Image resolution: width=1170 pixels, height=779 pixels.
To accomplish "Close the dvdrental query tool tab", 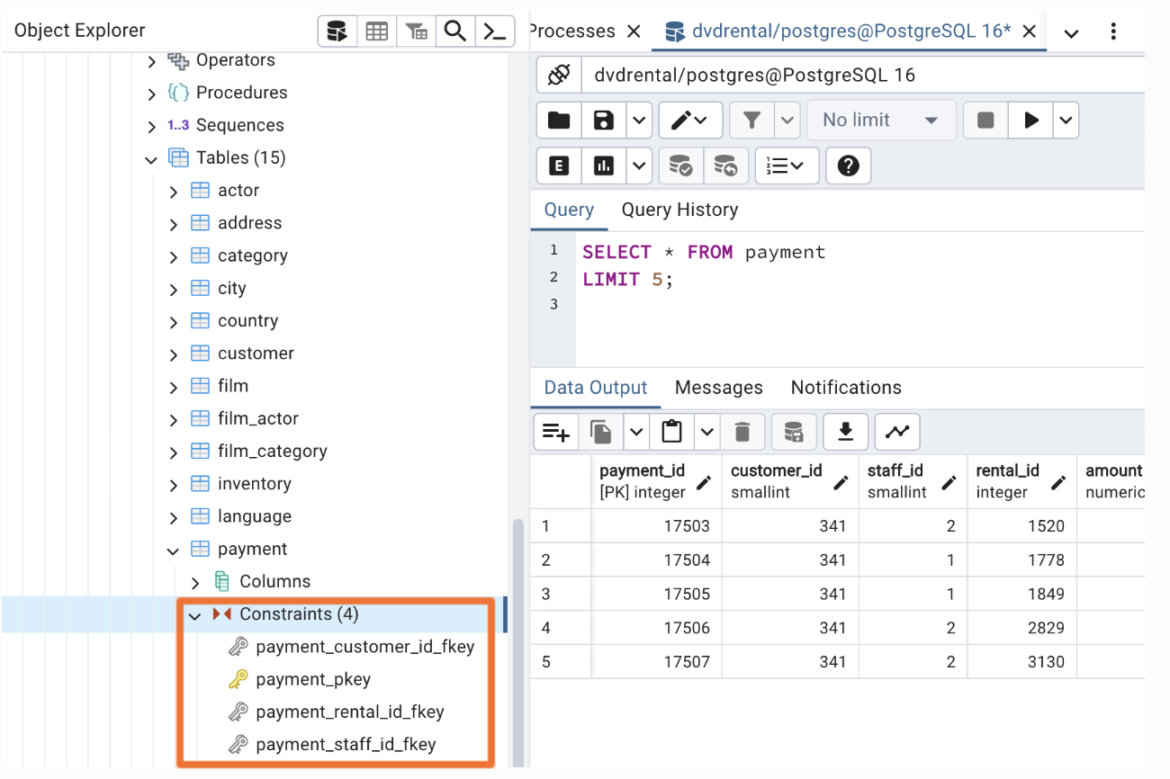I will (1030, 31).
